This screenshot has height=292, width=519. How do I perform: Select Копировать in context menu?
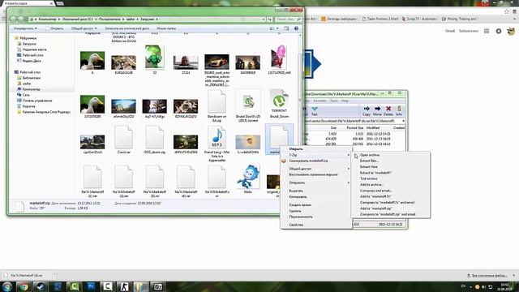[298, 197]
